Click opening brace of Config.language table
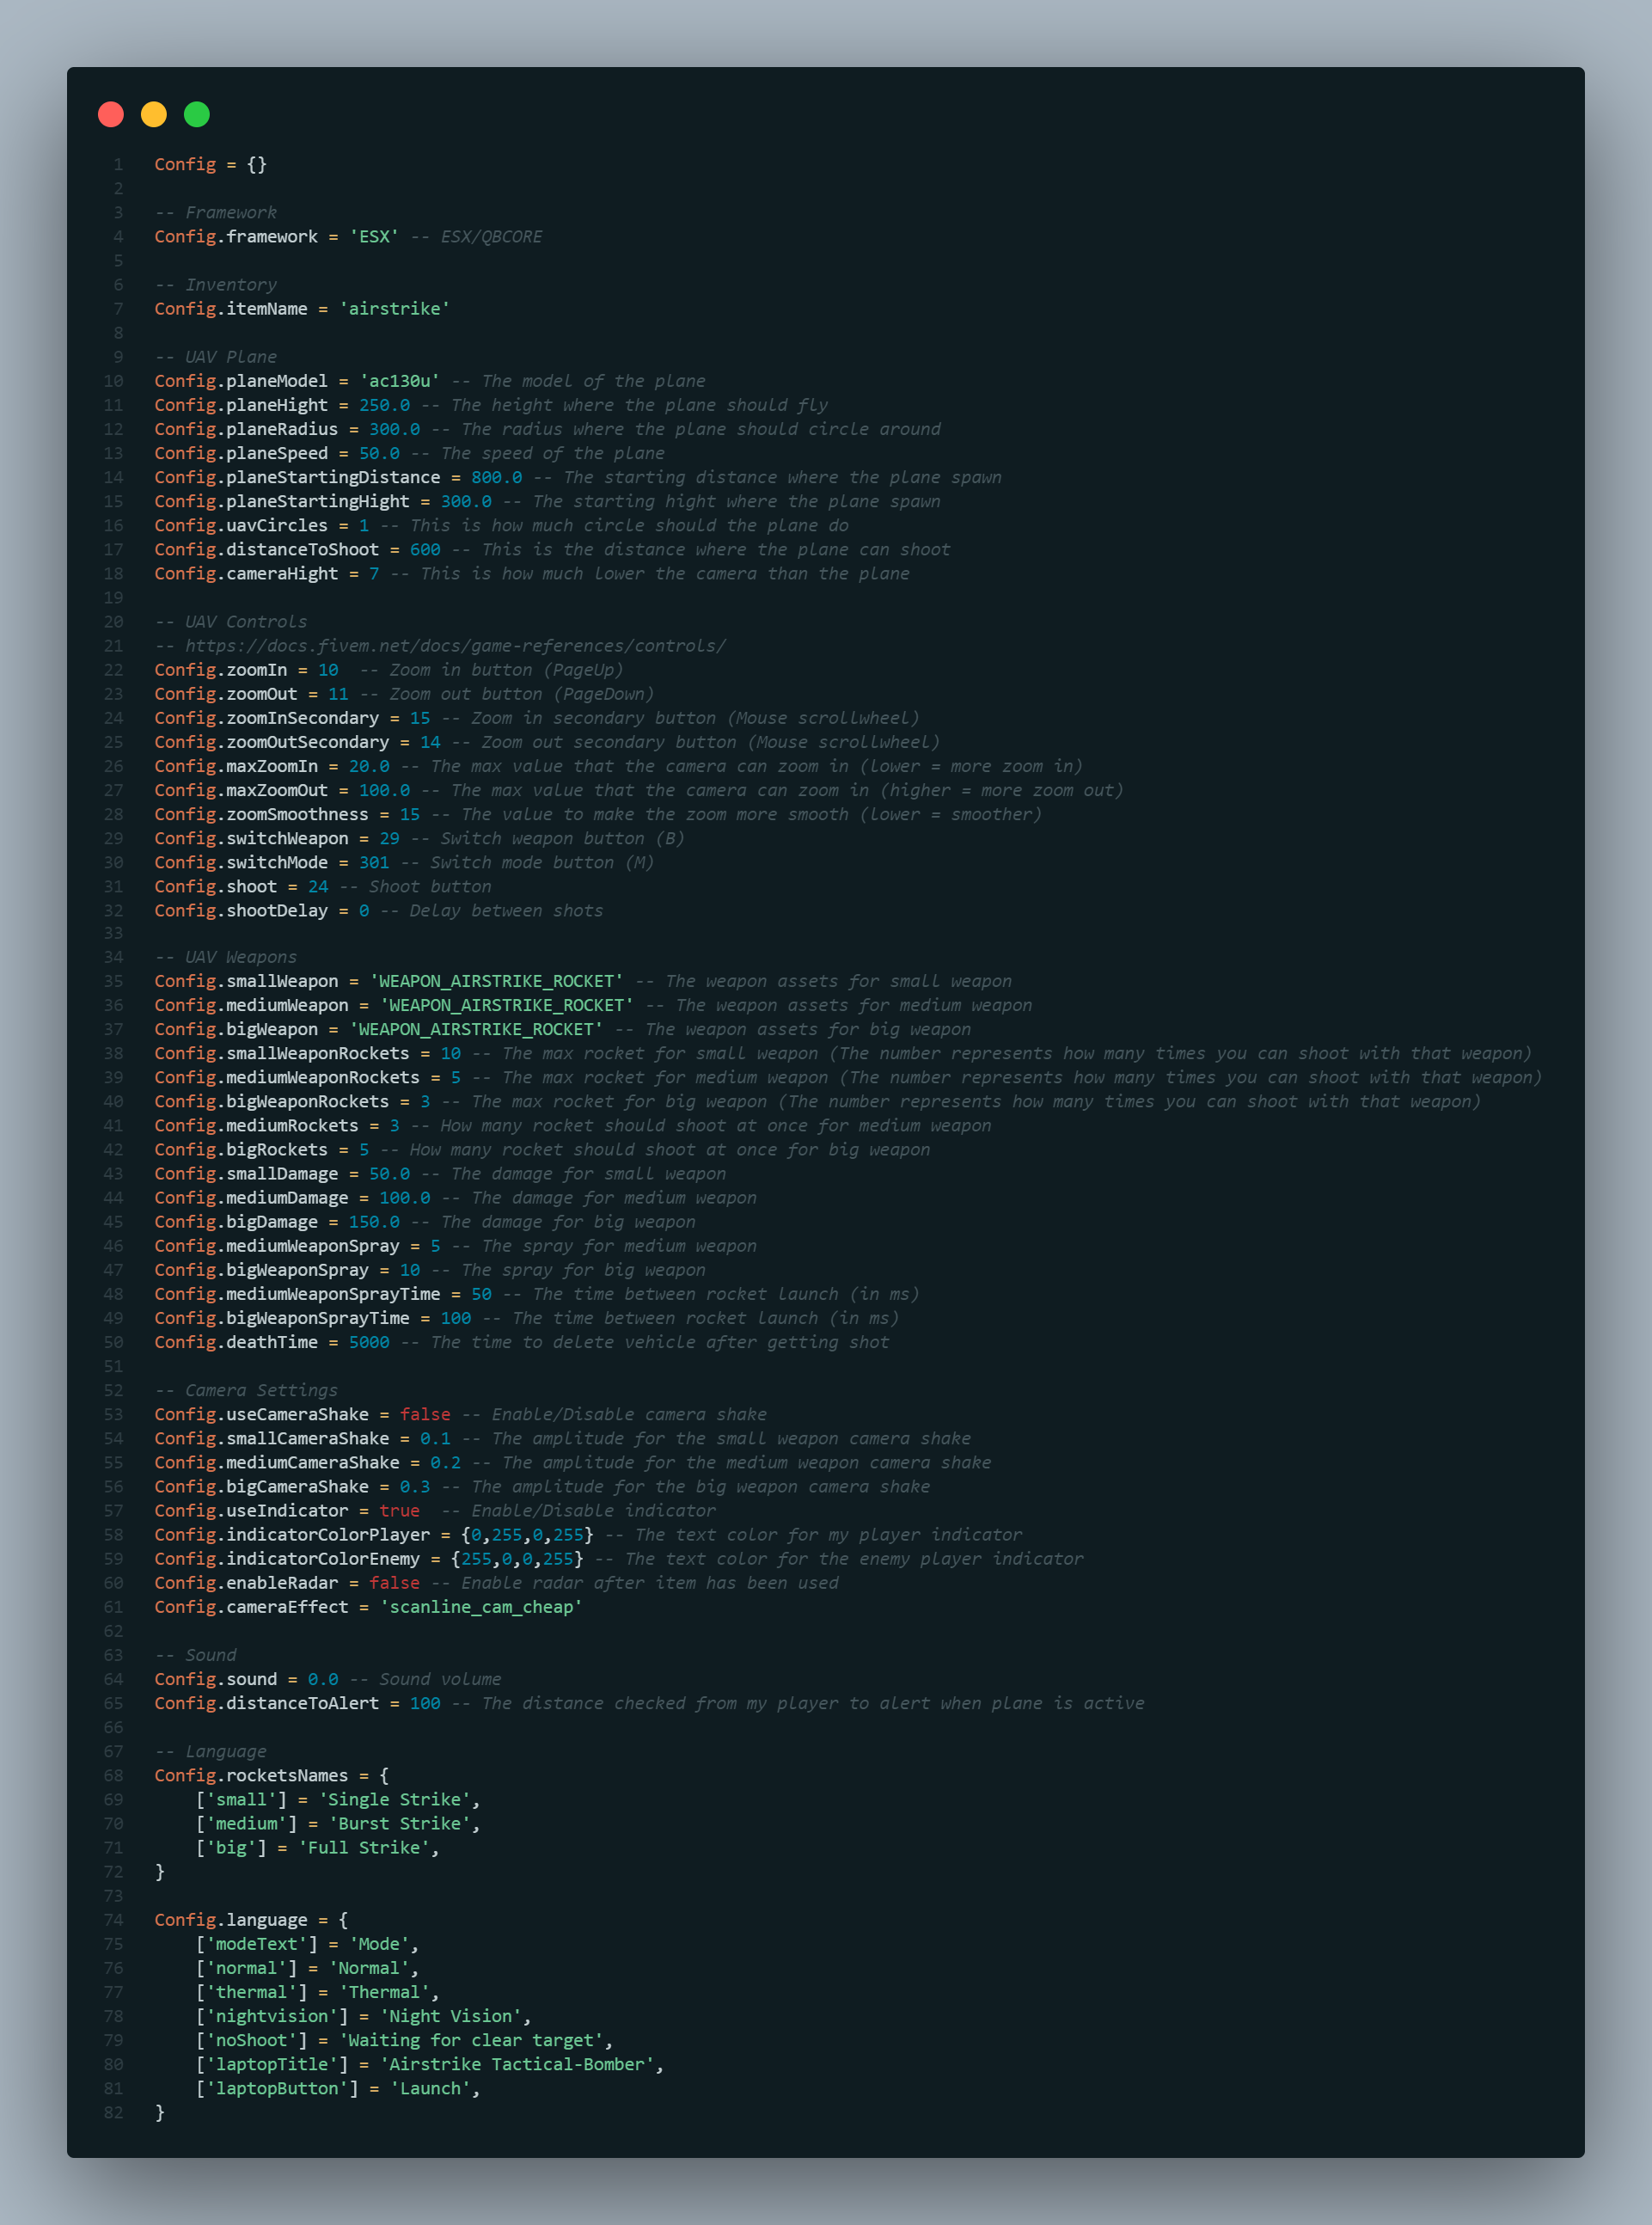1652x2225 pixels. click(343, 1920)
